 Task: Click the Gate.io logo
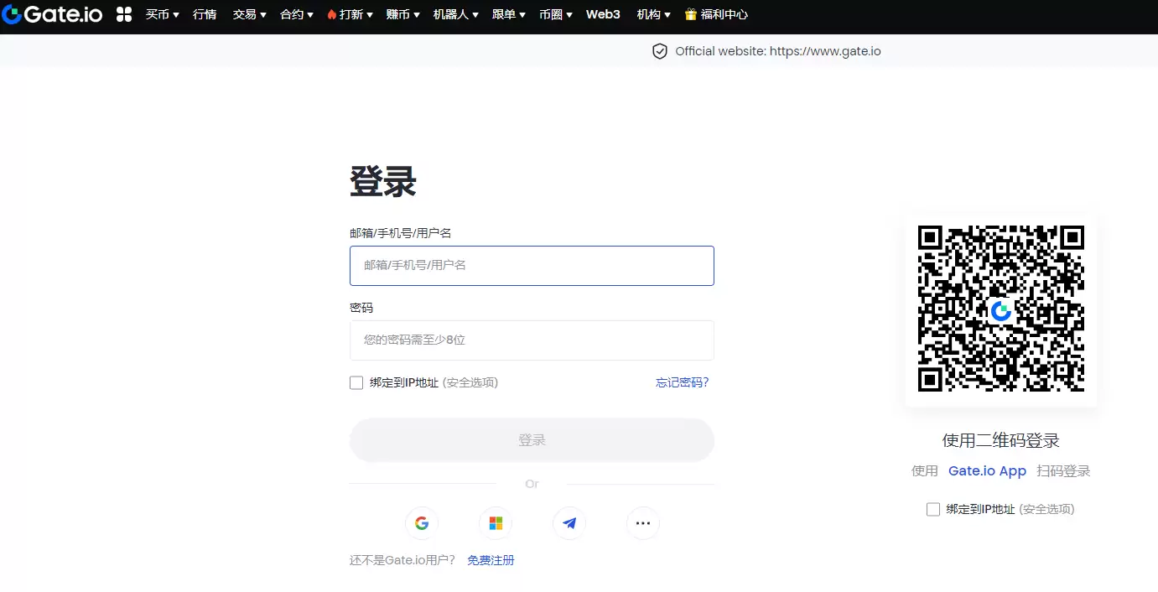point(52,14)
